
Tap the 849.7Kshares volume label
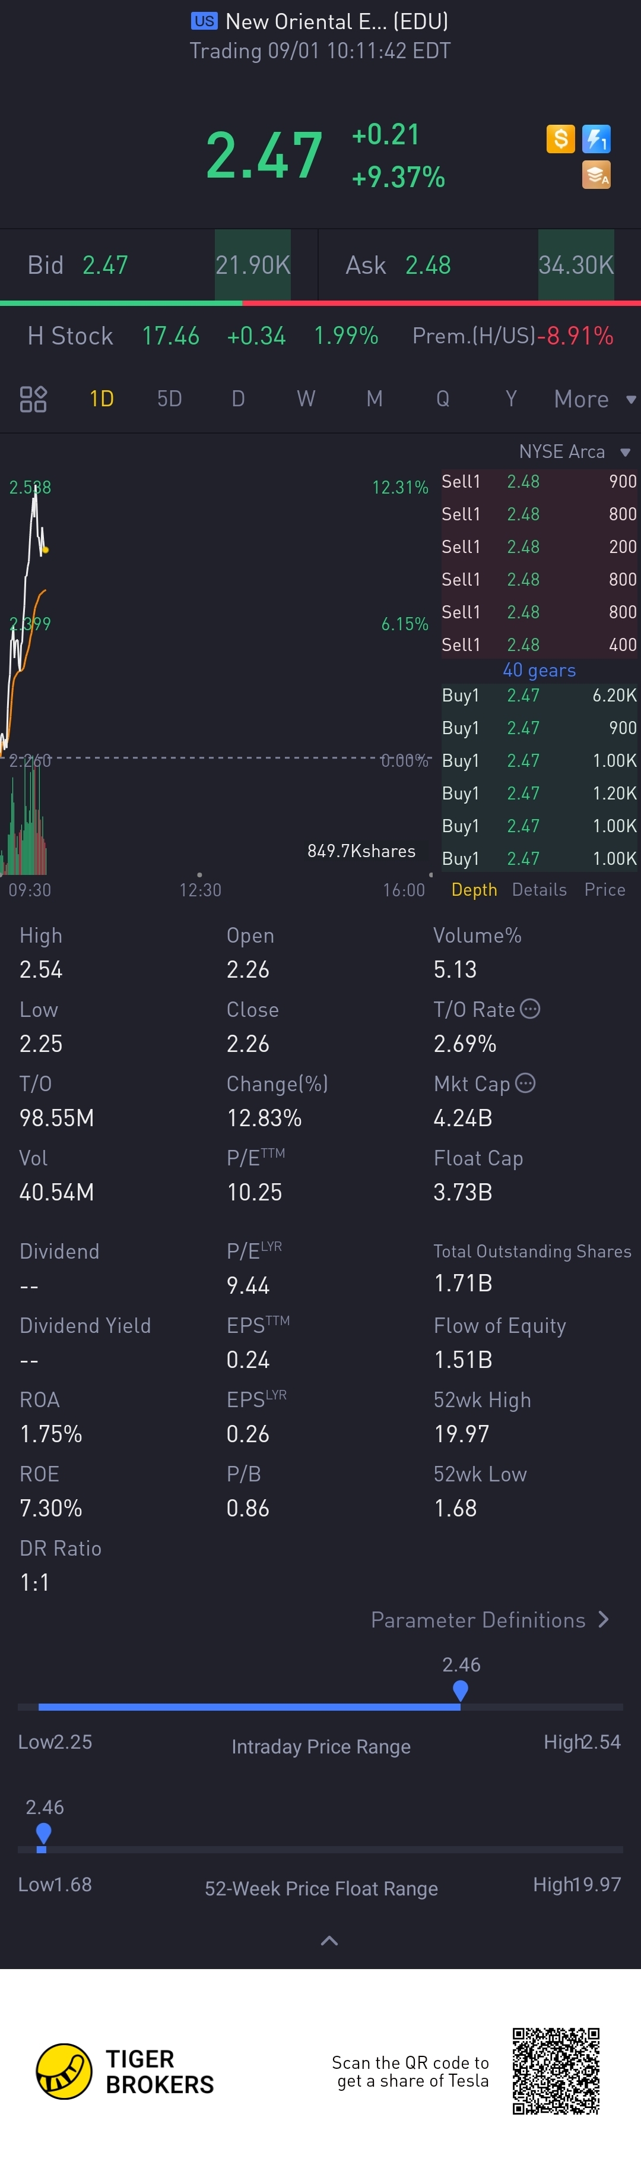pos(361,851)
